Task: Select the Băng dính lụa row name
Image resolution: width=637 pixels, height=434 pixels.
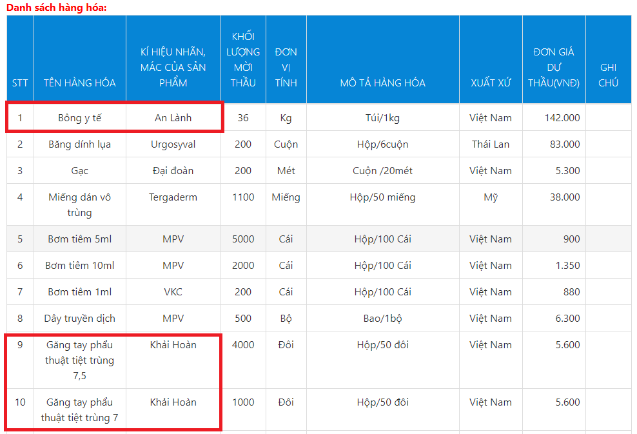Action: click(79, 144)
